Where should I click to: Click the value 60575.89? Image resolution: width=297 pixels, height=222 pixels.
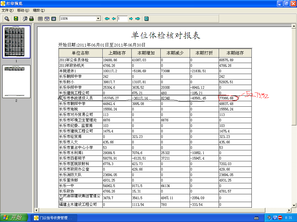coord(226,60)
